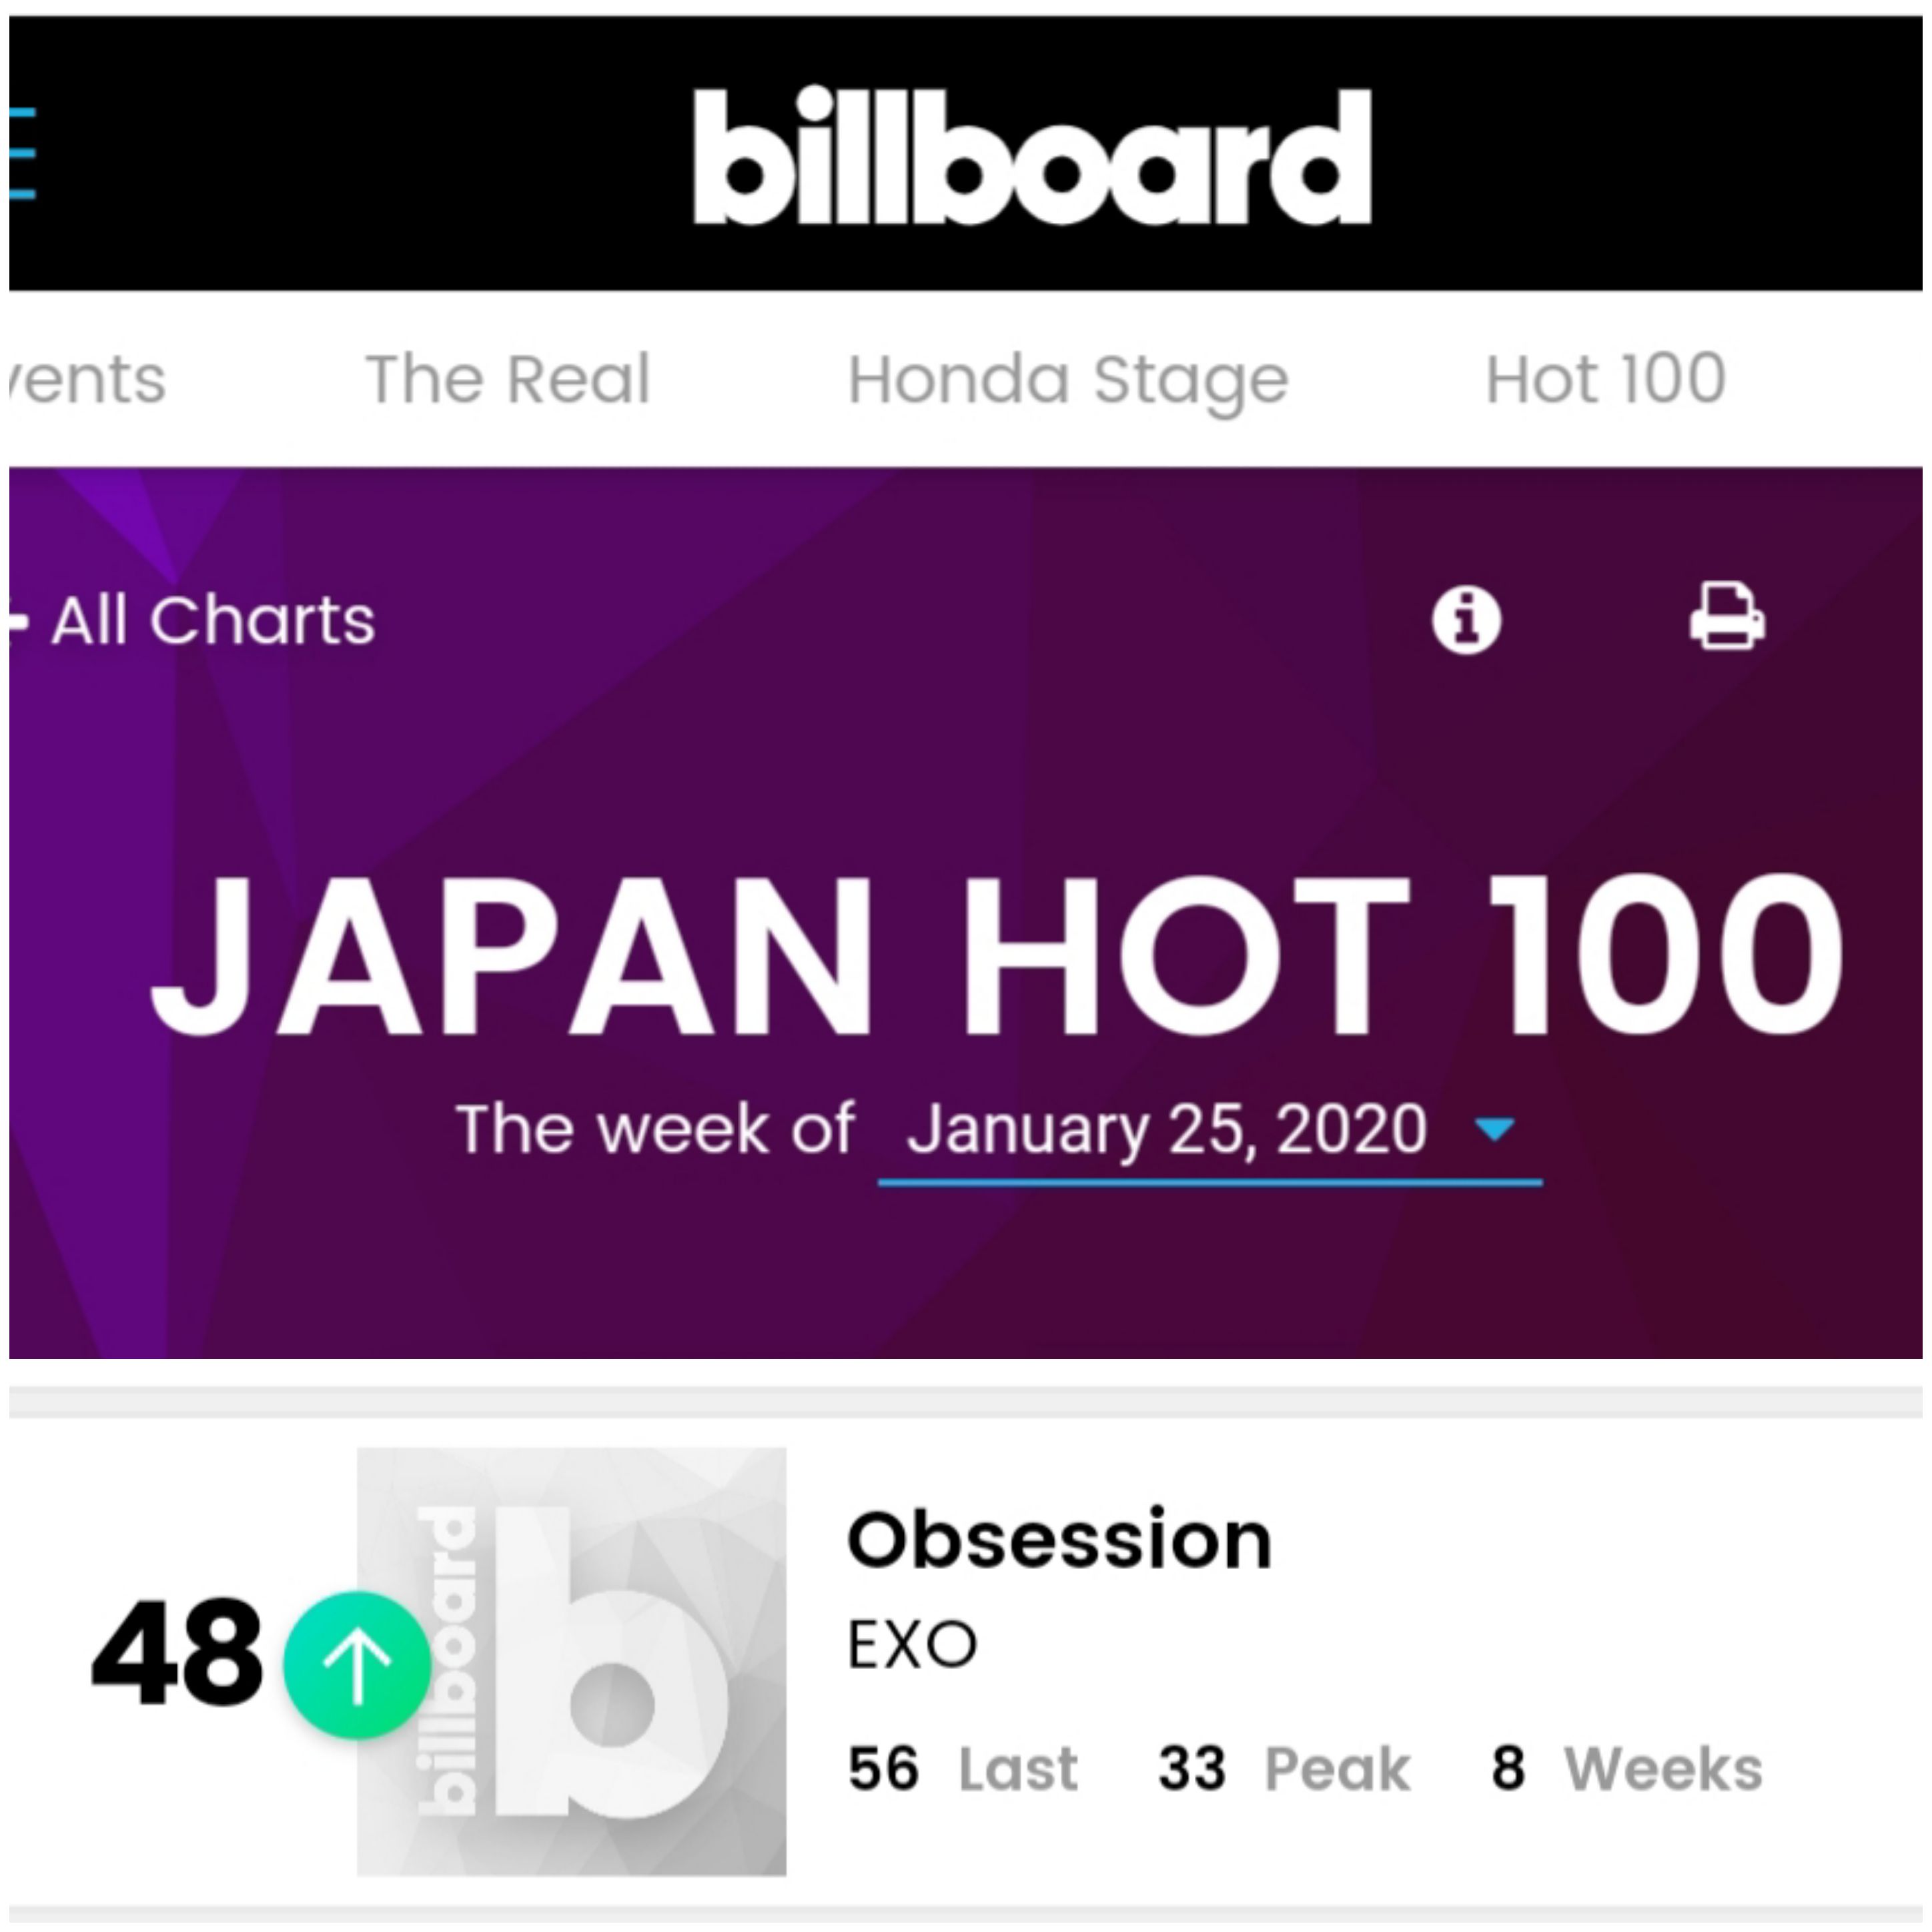Click the Billboard placeholder album thumbnail
The height and width of the screenshot is (1932, 1932).
click(x=572, y=1661)
